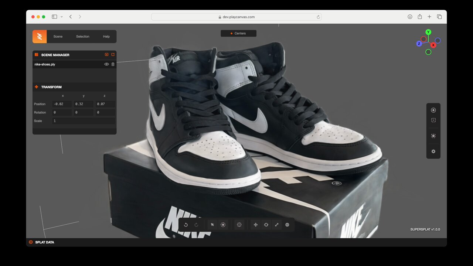
Task: Open the Selection menu
Action: tap(83, 37)
